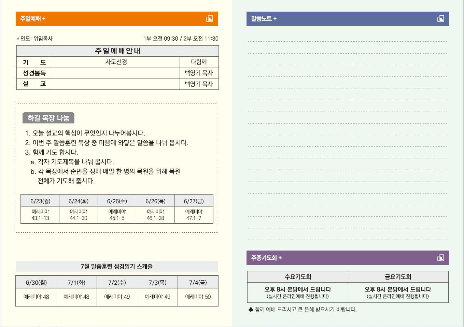Click 사도신경 in the worship table
The width and height of the screenshot is (464, 327).
[116, 62]
